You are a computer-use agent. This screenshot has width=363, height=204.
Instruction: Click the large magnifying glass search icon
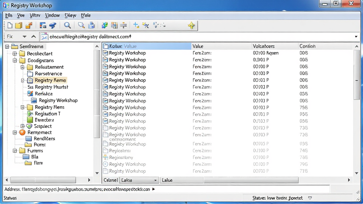[x=67, y=25]
